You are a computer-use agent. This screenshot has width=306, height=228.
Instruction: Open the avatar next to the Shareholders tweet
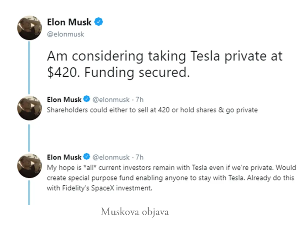(30, 108)
